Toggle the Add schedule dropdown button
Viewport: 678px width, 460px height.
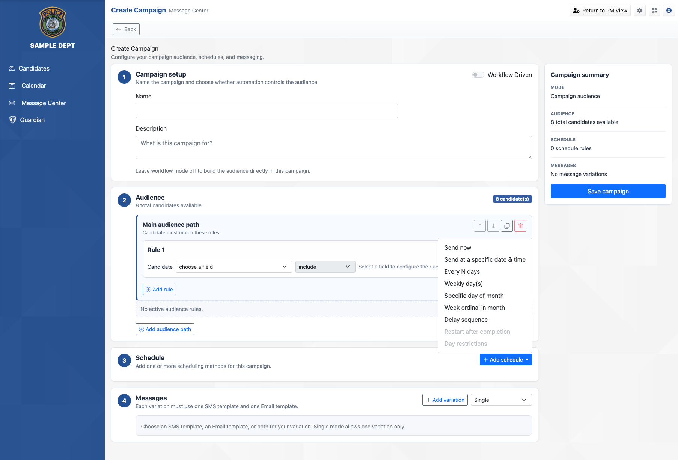coord(506,360)
